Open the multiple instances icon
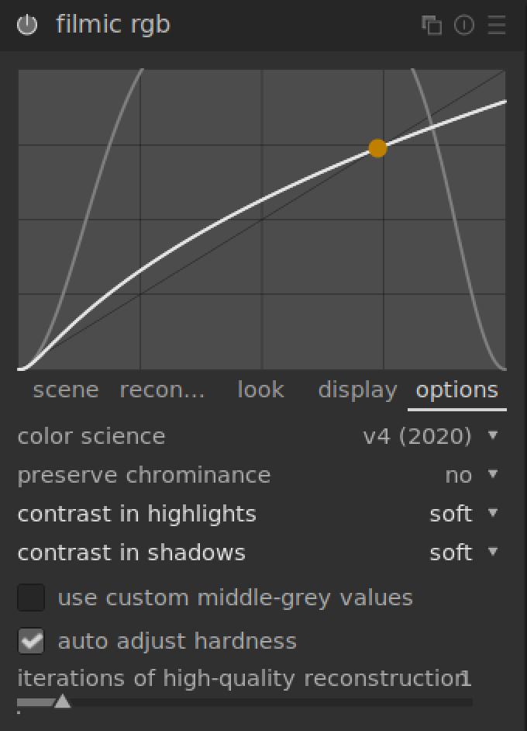Image resolution: width=527 pixels, height=731 pixels. coord(432,25)
